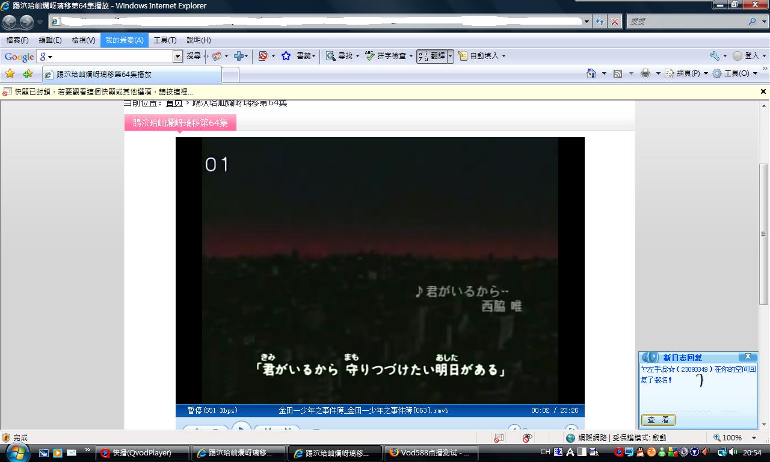Click the CH input language indicator
The image size is (770, 462).
pos(546,452)
